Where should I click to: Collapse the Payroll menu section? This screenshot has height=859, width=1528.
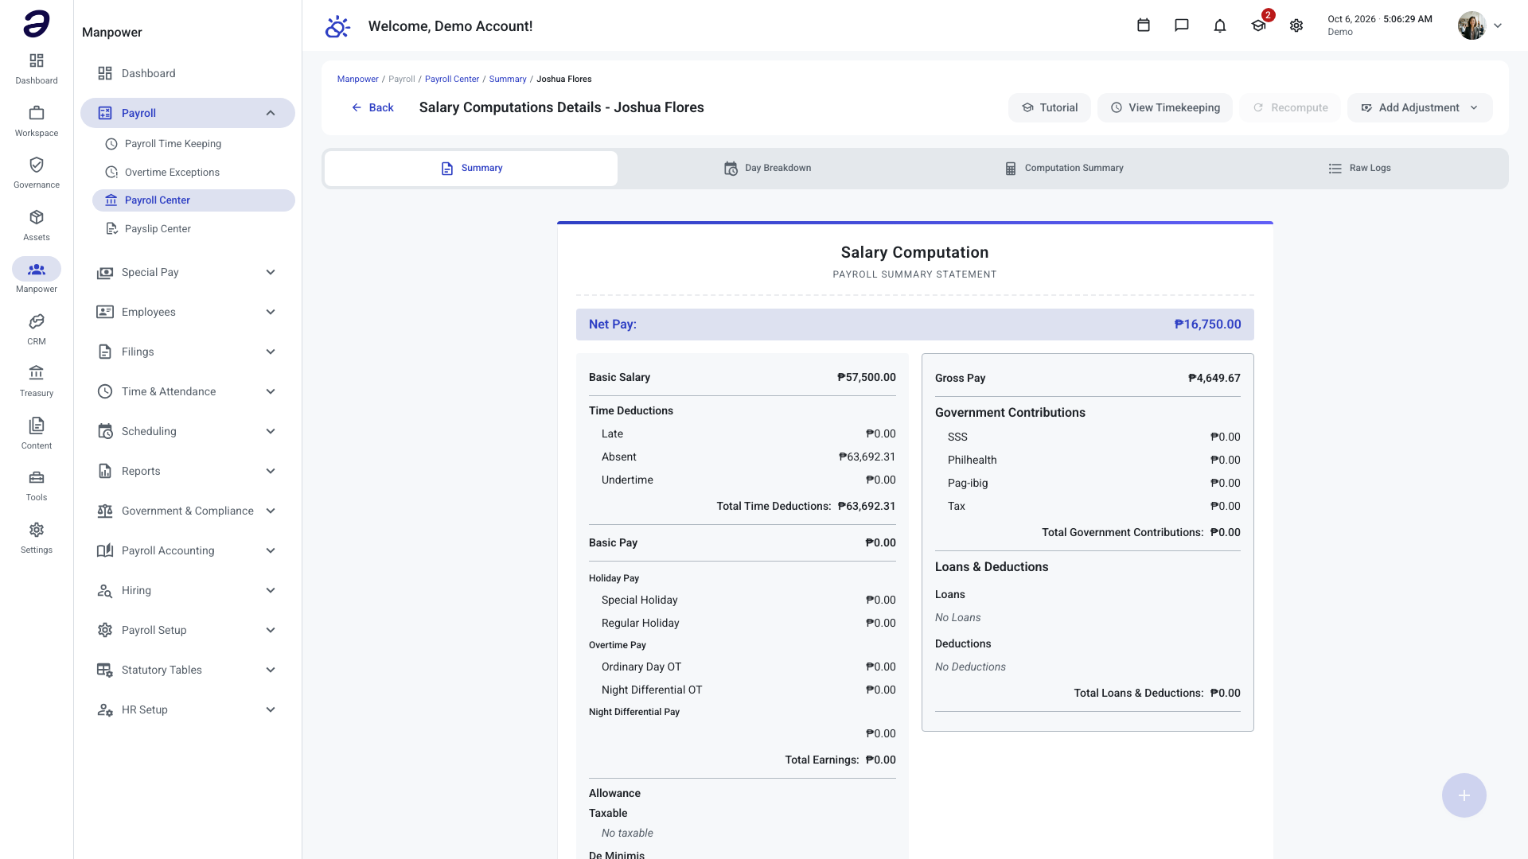click(x=188, y=113)
